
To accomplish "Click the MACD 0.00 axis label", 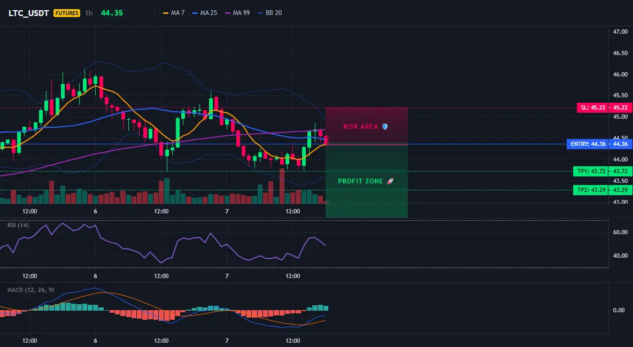I will [x=619, y=310].
